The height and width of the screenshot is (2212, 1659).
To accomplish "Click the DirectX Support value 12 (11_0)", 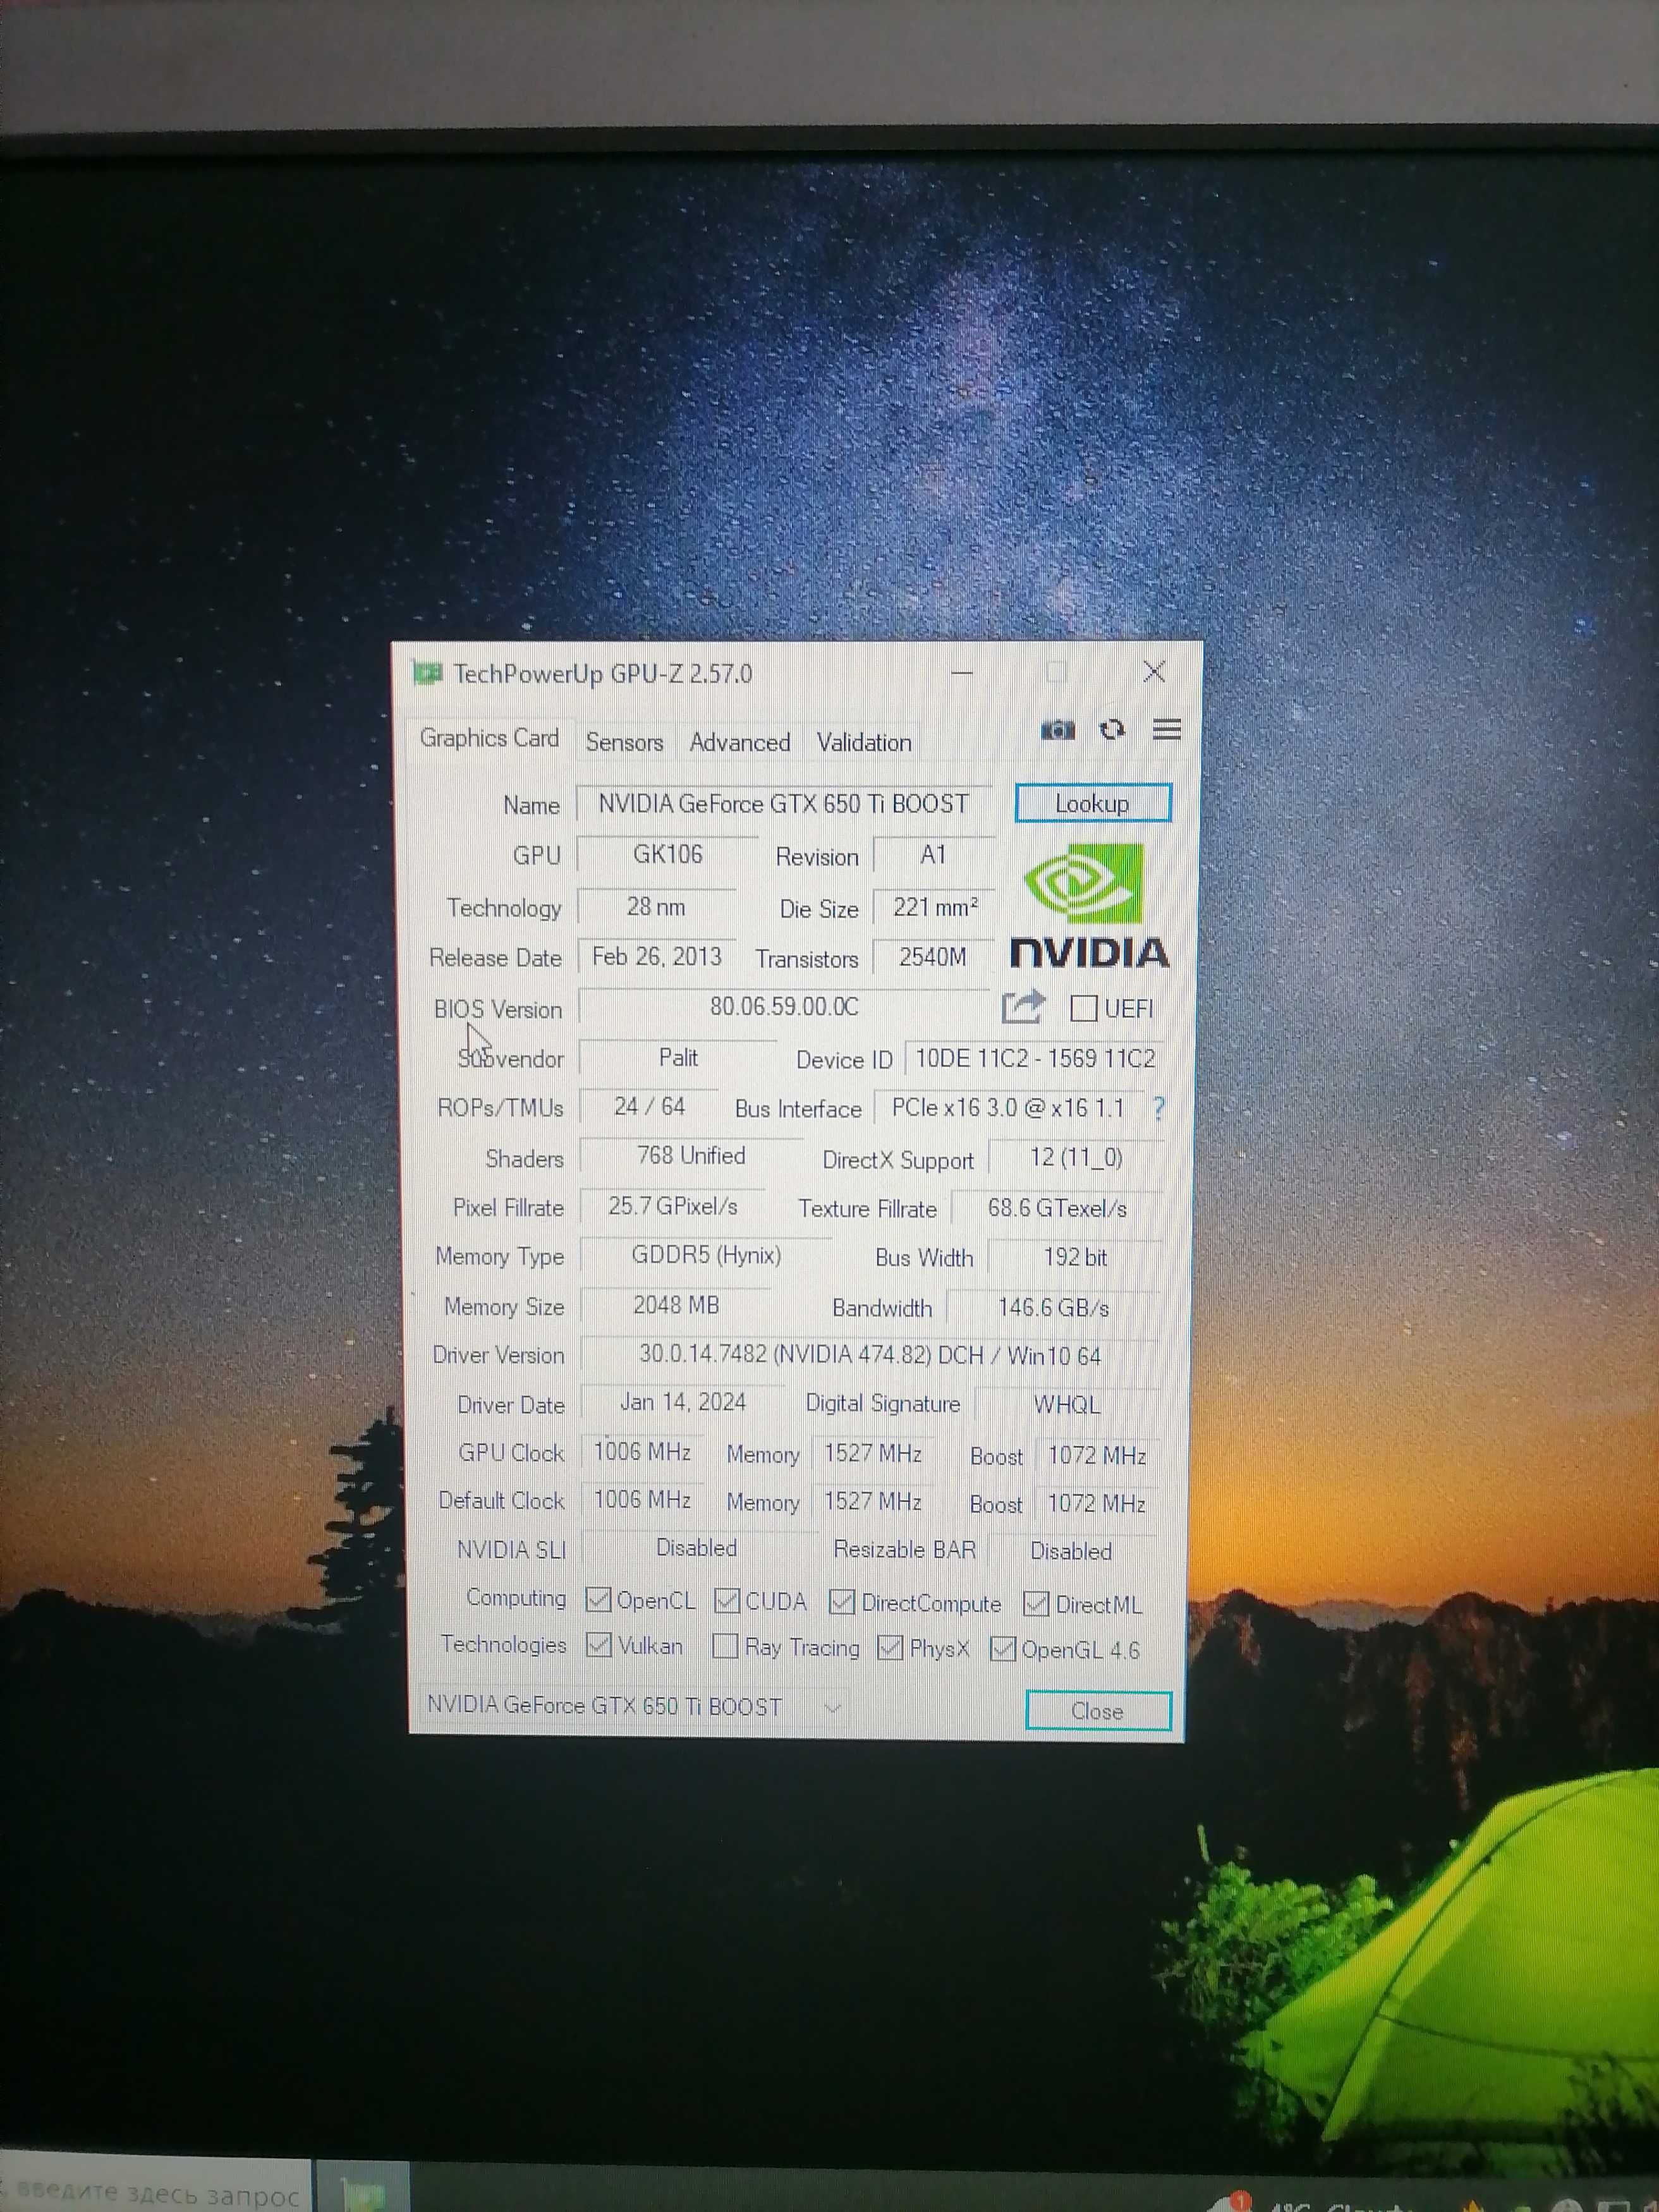I will [x=1076, y=1158].
